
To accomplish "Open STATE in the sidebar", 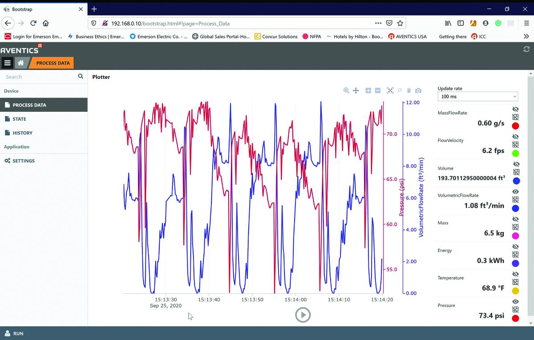I will tap(44, 119).
